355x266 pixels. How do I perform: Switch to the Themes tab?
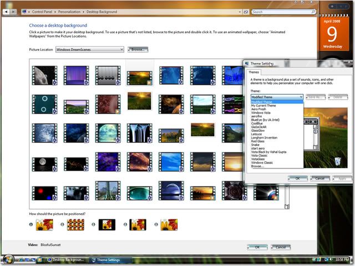253,72
